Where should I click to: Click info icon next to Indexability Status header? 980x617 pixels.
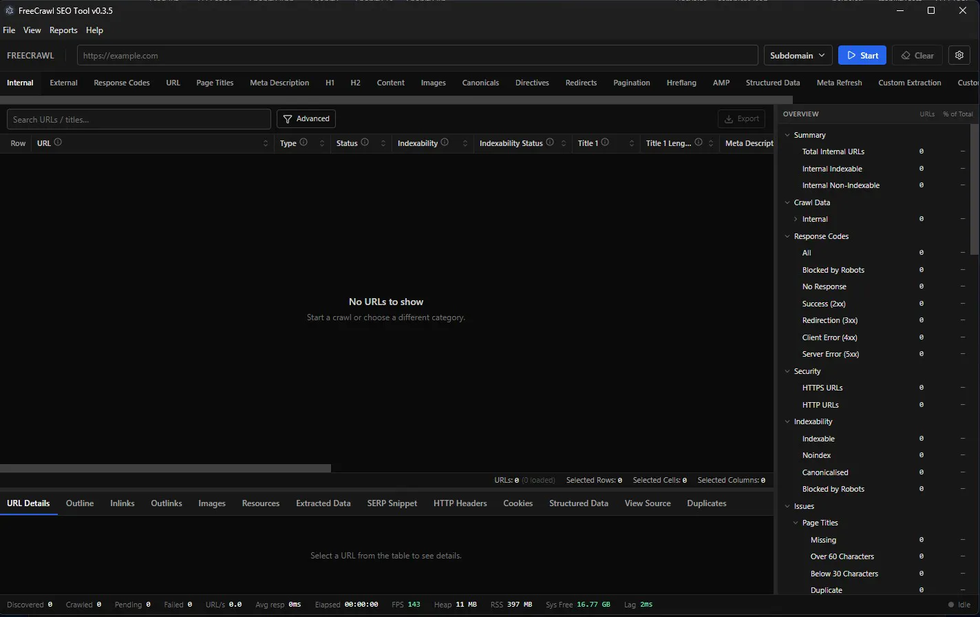pyautogui.click(x=550, y=143)
